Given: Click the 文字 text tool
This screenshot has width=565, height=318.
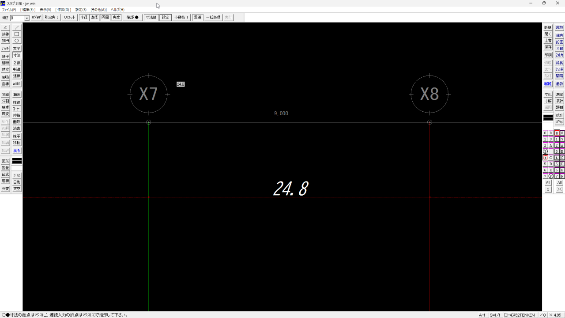Looking at the screenshot, I should [17, 49].
